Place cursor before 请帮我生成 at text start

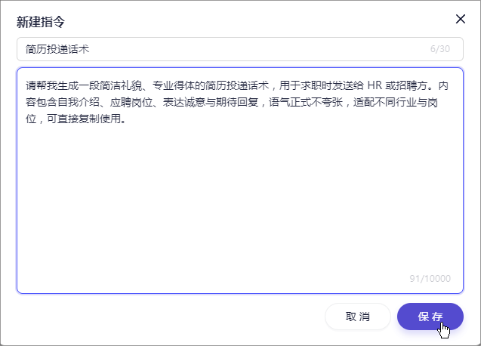26,85
